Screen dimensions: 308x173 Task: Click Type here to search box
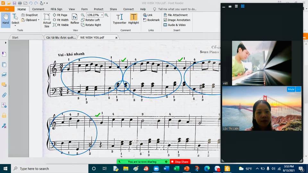pos(49,169)
